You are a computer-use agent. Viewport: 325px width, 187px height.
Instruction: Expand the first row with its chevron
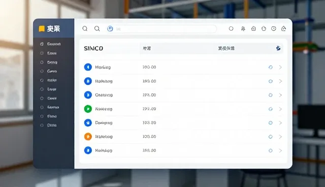click(x=280, y=67)
